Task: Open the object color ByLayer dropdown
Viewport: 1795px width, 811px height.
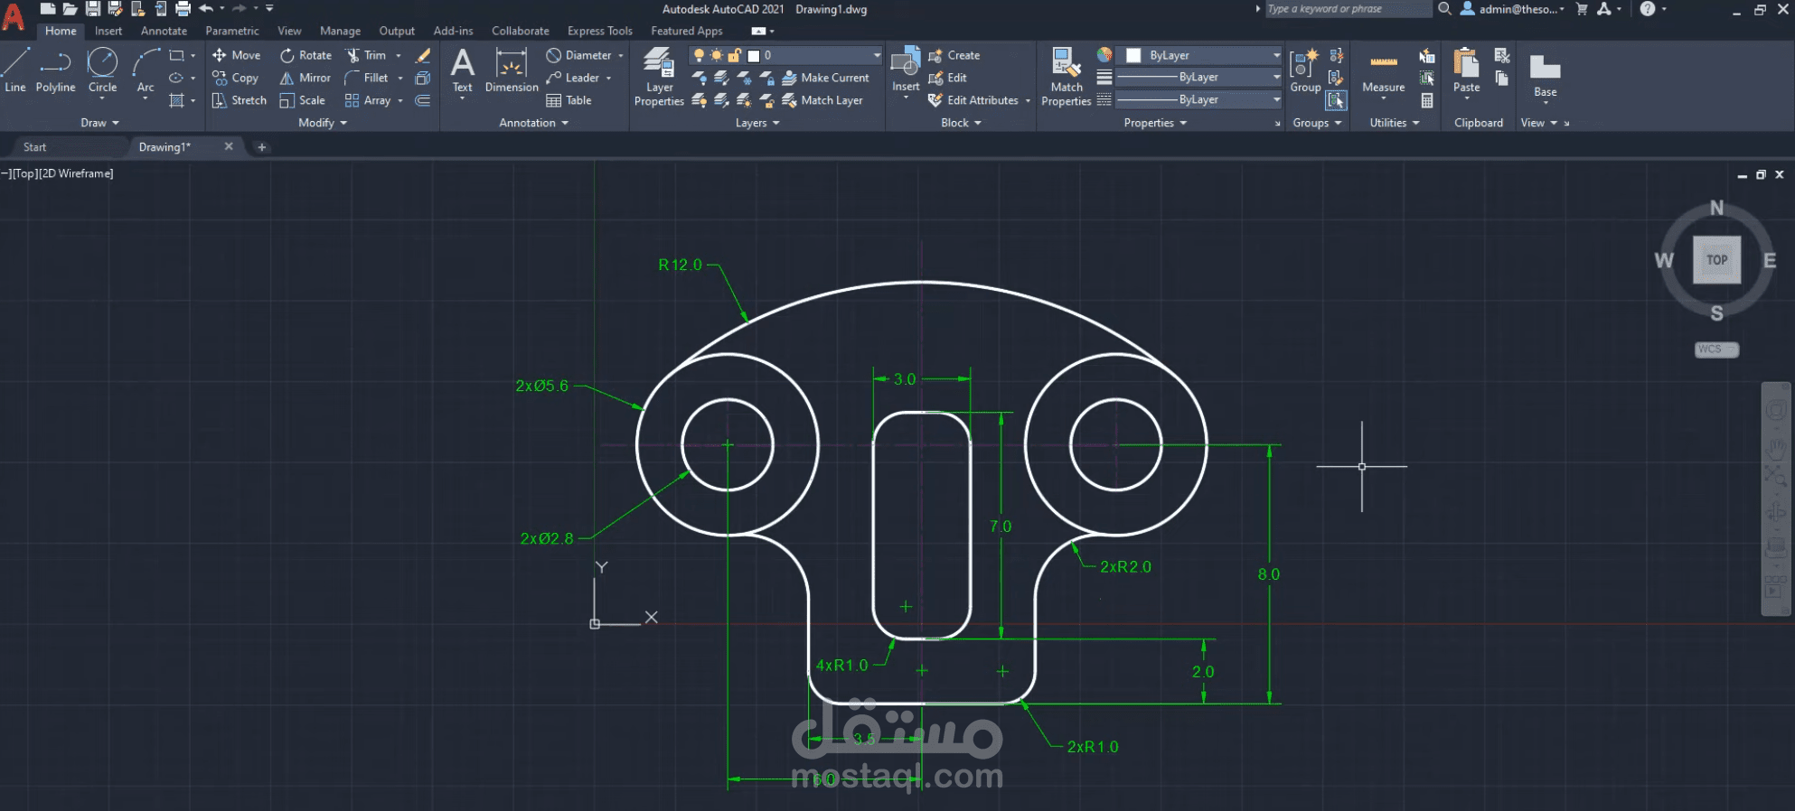Action: point(1276,55)
